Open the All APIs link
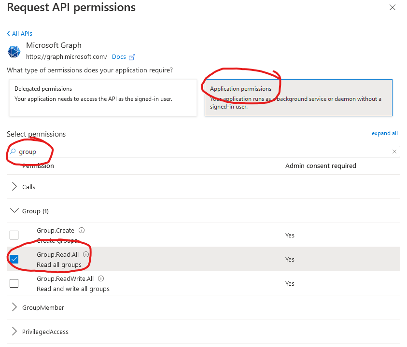Image resolution: width=407 pixels, height=347 pixels. 21,33
